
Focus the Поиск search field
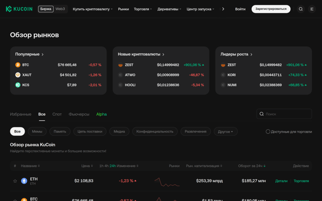click(x=284, y=114)
